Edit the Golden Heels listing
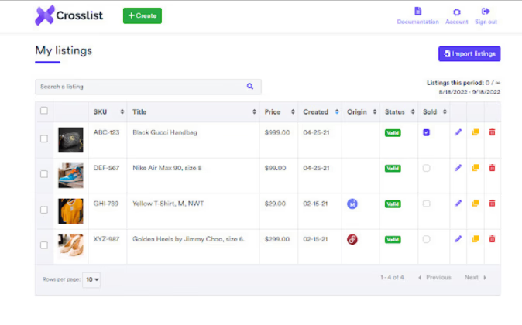The height and width of the screenshot is (325, 522). click(458, 239)
